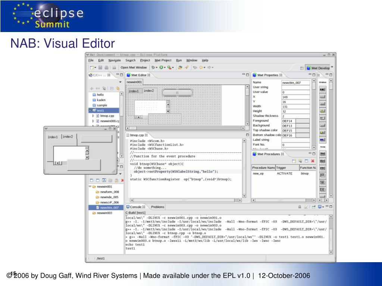Expand the btnop.cpp tree node
The image size is (382, 286).
click(x=93, y=116)
